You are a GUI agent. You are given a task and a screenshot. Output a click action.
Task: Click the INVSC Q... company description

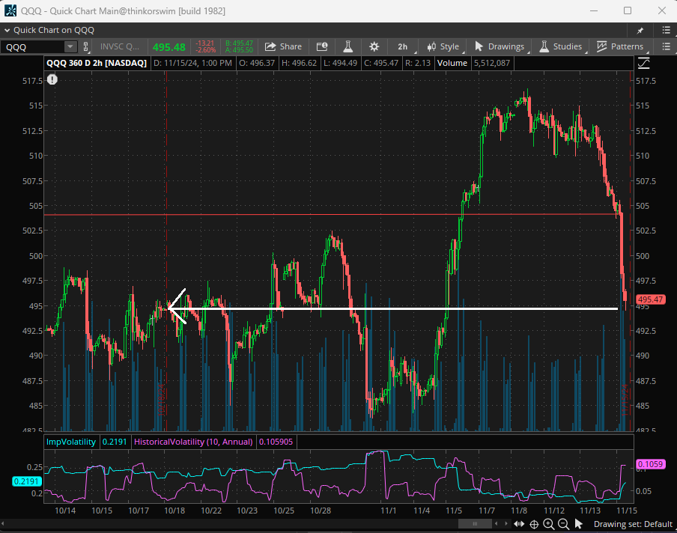[120, 46]
